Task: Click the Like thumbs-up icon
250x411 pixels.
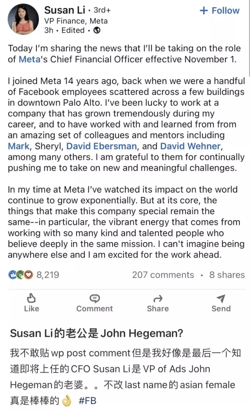Action: pyautogui.click(x=31, y=297)
